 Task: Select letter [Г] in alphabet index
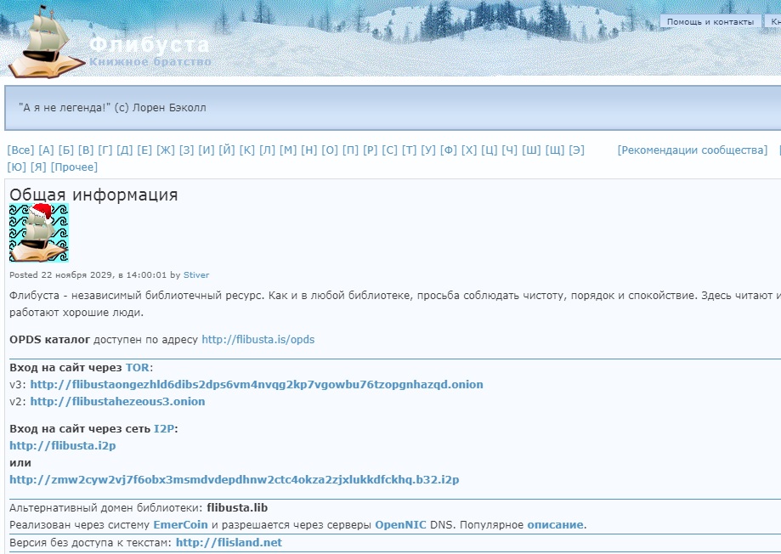pyautogui.click(x=105, y=150)
